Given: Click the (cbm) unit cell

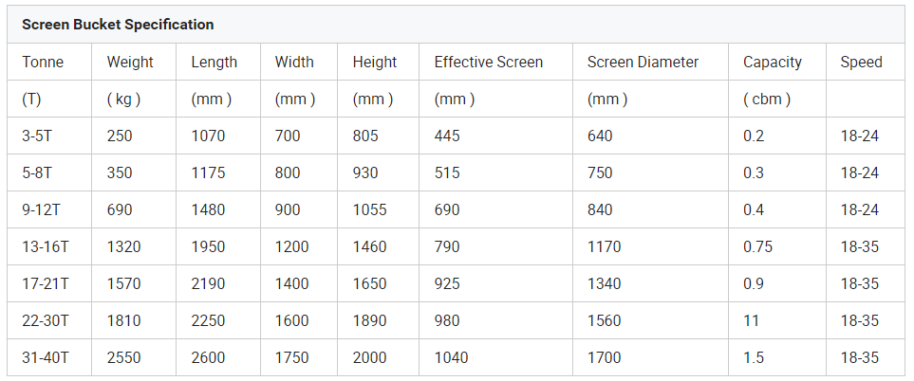Looking at the screenshot, I should [767, 99].
